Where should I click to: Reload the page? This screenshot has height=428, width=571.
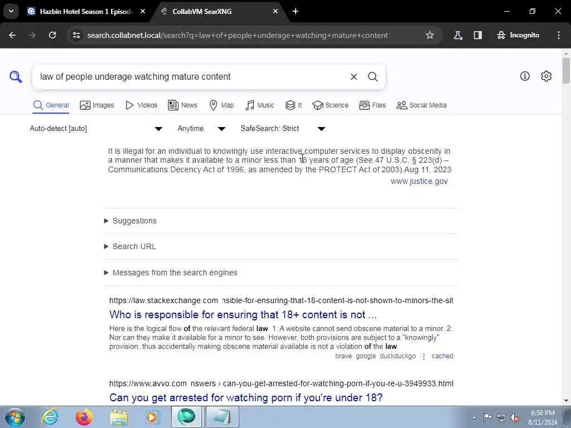(x=52, y=35)
